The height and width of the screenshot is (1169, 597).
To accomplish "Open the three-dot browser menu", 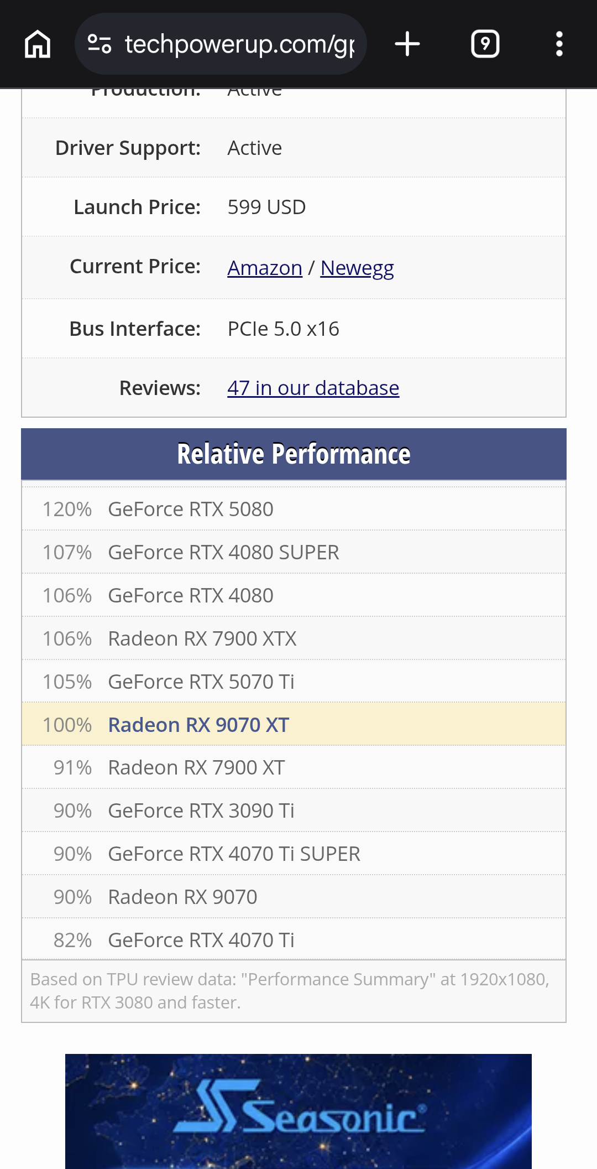I will tap(559, 44).
